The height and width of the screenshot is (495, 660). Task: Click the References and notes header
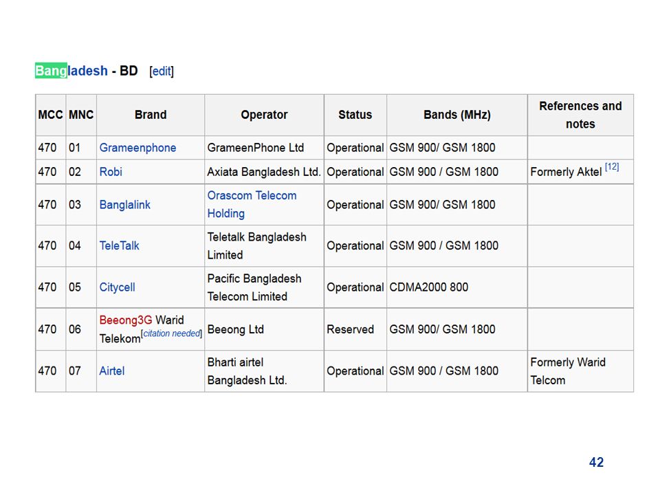pyautogui.click(x=580, y=115)
